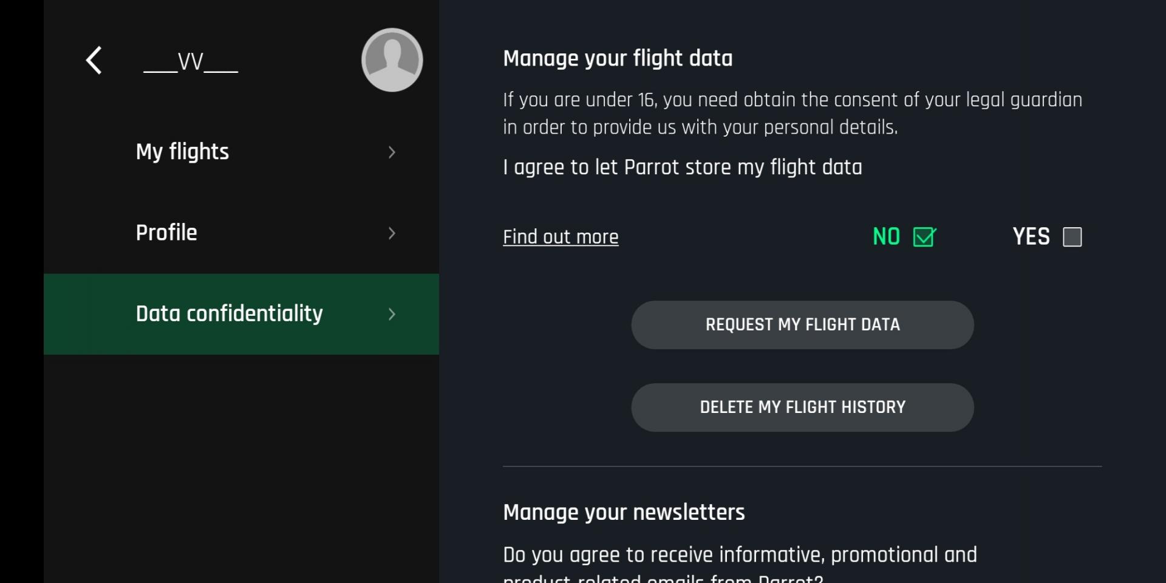The width and height of the screenshot is (1166, 583).
Task: Tap the YES label text
Action: (x=1031, y=236)
